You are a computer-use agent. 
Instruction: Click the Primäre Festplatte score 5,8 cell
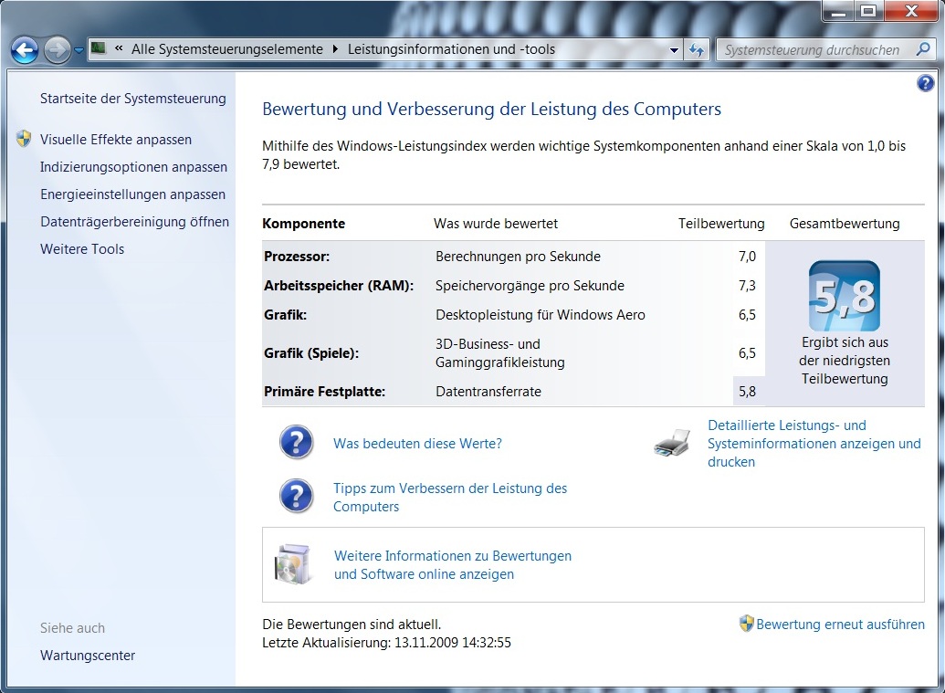748,392
